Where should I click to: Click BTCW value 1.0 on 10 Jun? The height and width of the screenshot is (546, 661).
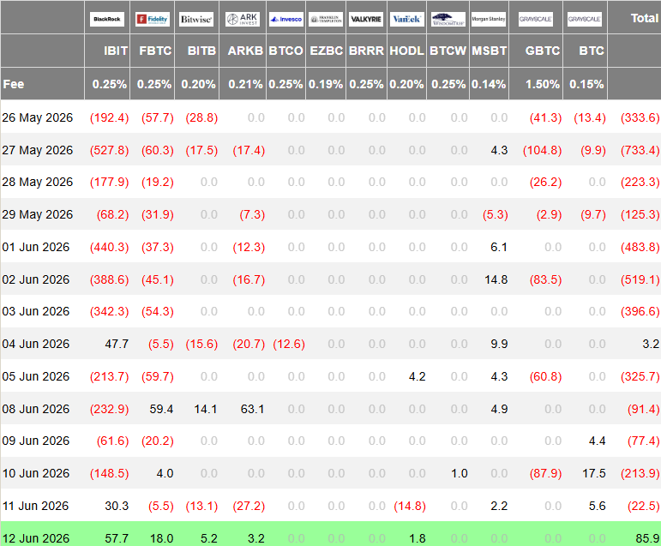(x=460, y=473)
